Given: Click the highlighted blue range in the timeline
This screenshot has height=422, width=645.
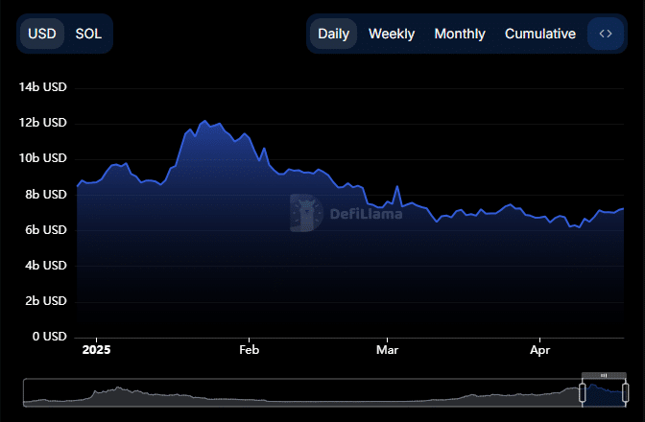Looking at the screenshot, I should [x=604, y=393].
